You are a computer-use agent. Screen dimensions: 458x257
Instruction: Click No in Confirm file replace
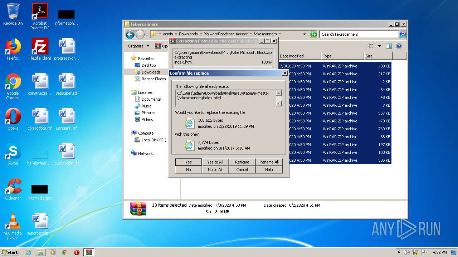[x=189, y=170]
